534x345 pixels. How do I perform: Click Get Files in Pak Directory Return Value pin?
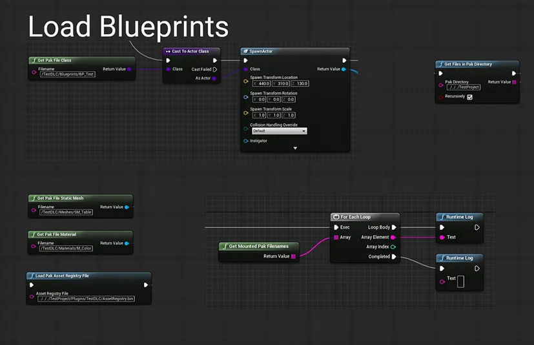pos(514,82)
